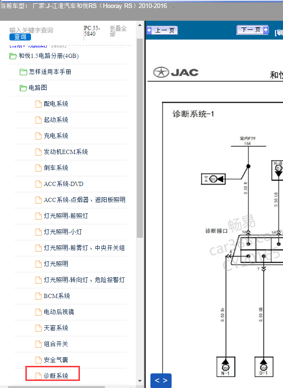Open 灯光照明-转向灯、危险报警灯 entry
283x388 pixels.
[84, 280]
